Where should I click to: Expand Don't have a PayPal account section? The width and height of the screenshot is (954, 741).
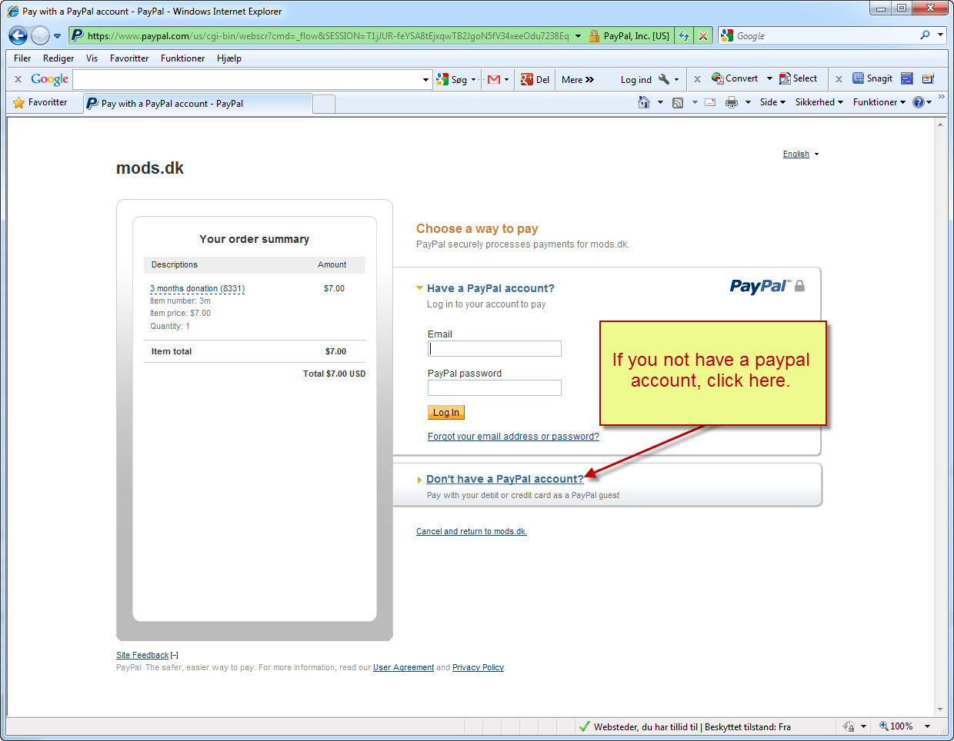pyautogui.click(x=505, y=479)
